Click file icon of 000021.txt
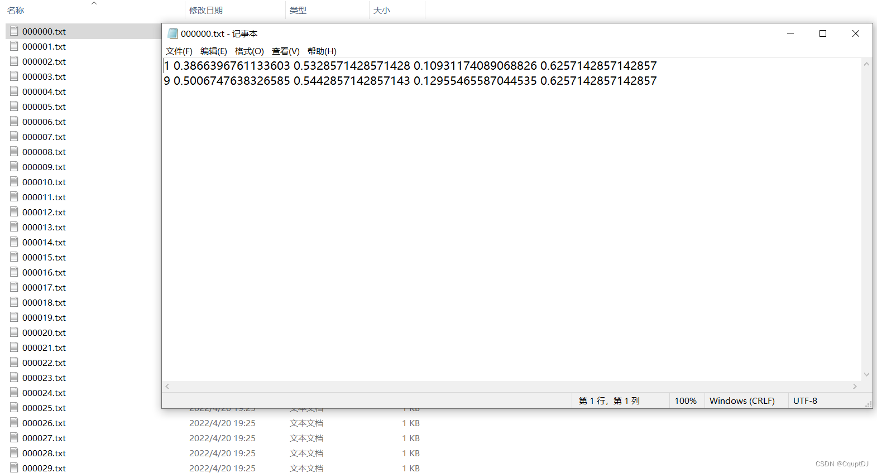Viewport: 877px width, 473px height. tap(14, 347)
